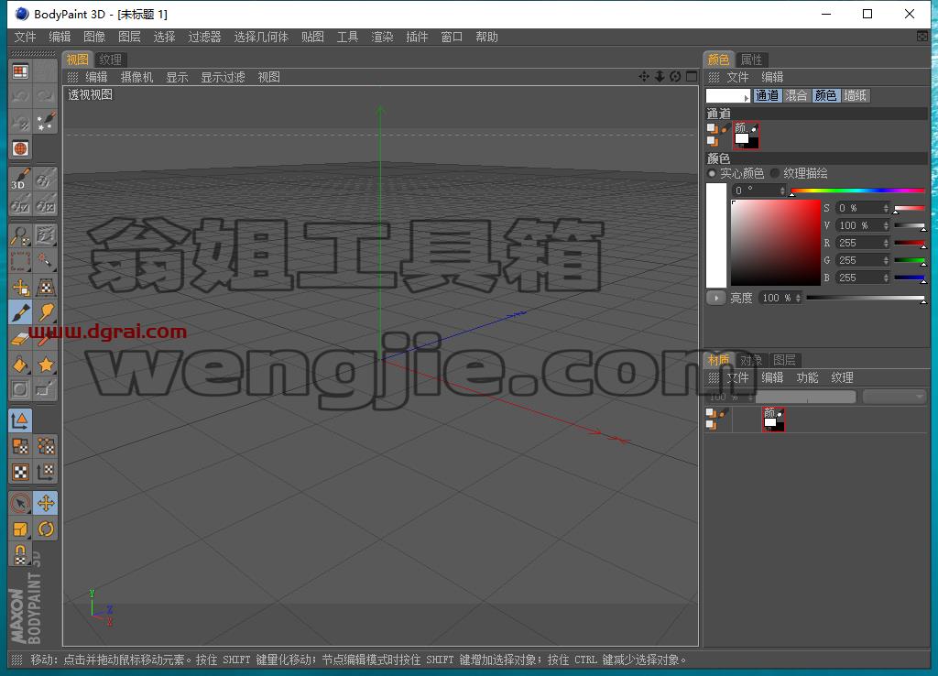Open the layout switcher icon at top of left toolbar
Image resolution: width=938 pixels, height=676 pixels.
pyautogui.click(x=20, y=71)
